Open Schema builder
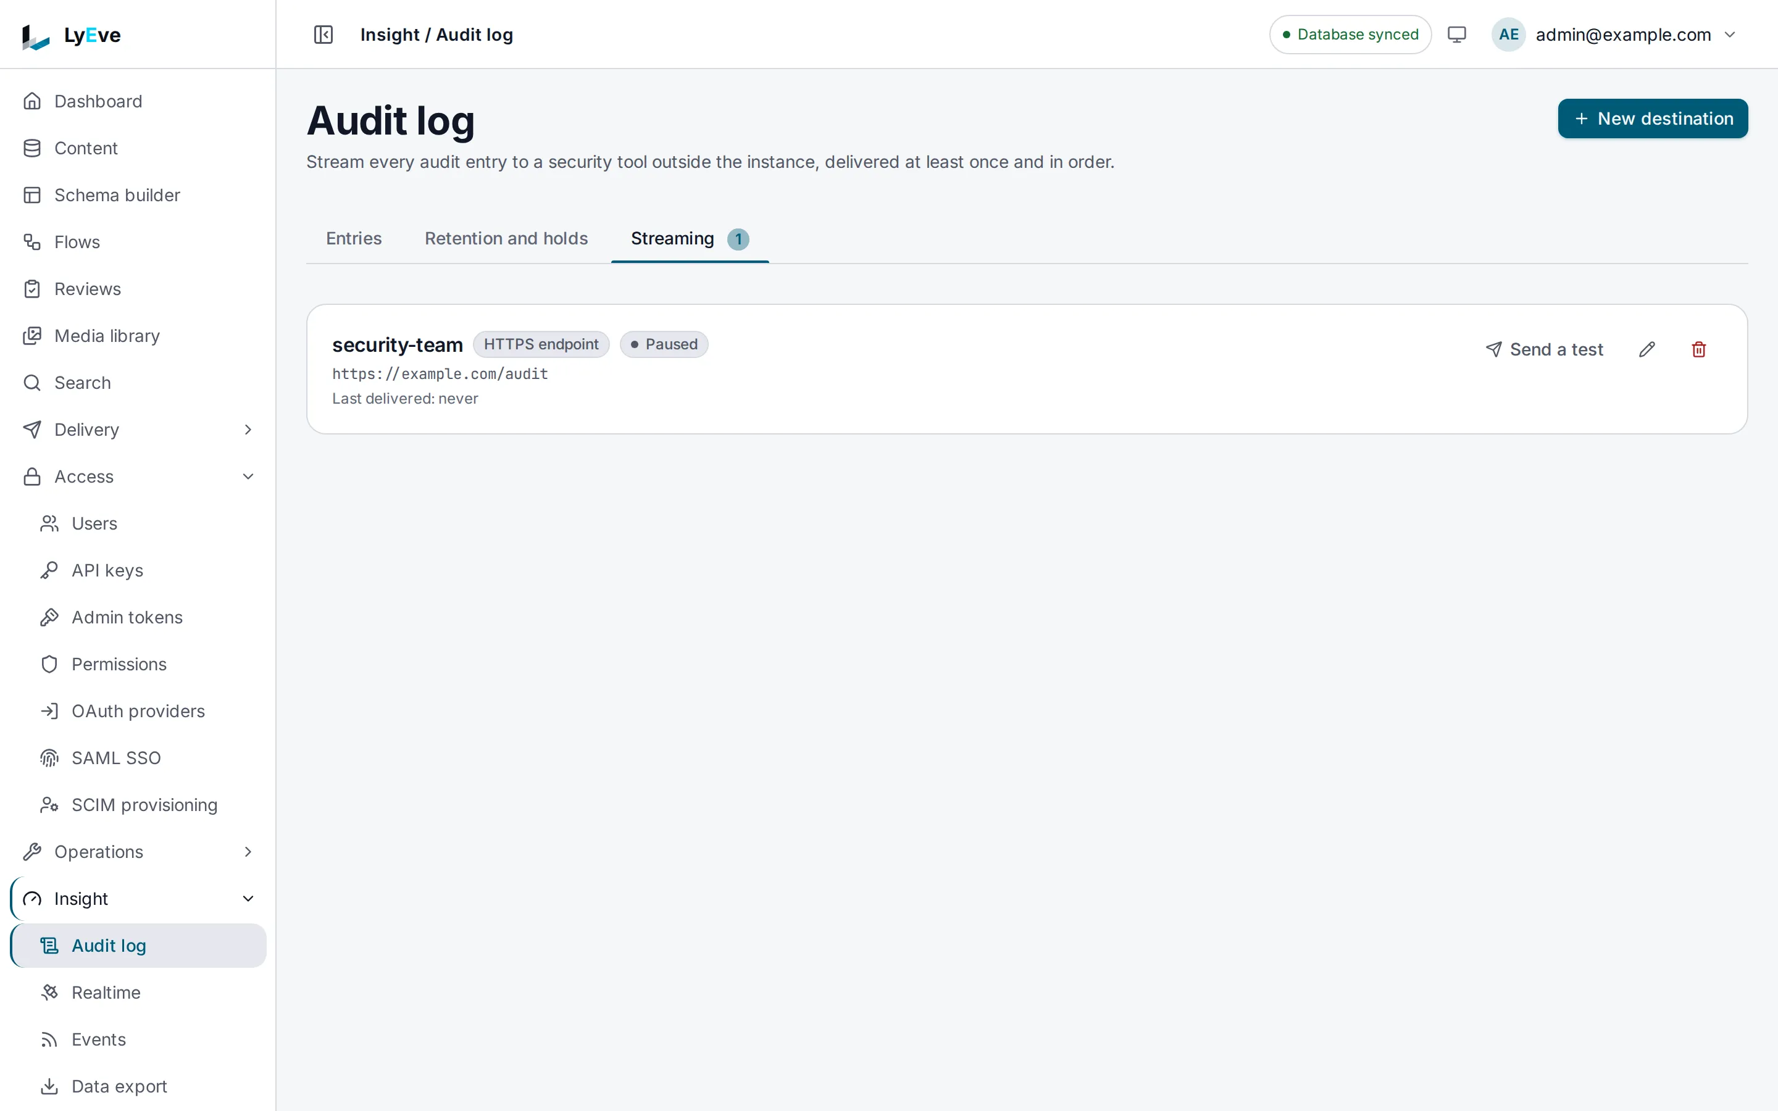 pyautogui.click(x=138, y=196)
